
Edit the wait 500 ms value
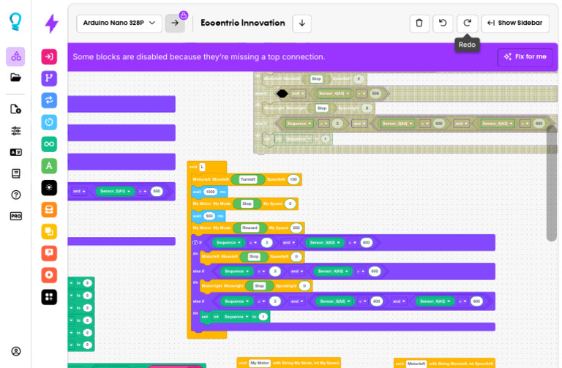(x=209, y=216)
